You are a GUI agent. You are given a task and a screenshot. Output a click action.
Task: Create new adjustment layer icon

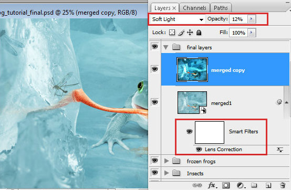click(241, 185)
